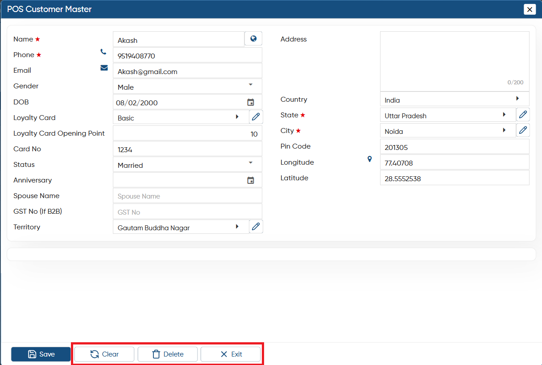Click the globe icon beside the Name field
The image size is (542, 365).
pyautogui.click(x=253, y=39)
